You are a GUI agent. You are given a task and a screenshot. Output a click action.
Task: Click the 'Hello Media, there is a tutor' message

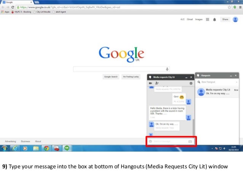pyautogui.click(x=167, y=113)
